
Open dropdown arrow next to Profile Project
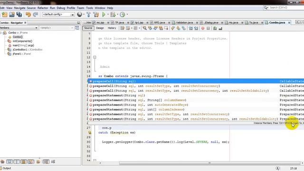click(127, 14)
